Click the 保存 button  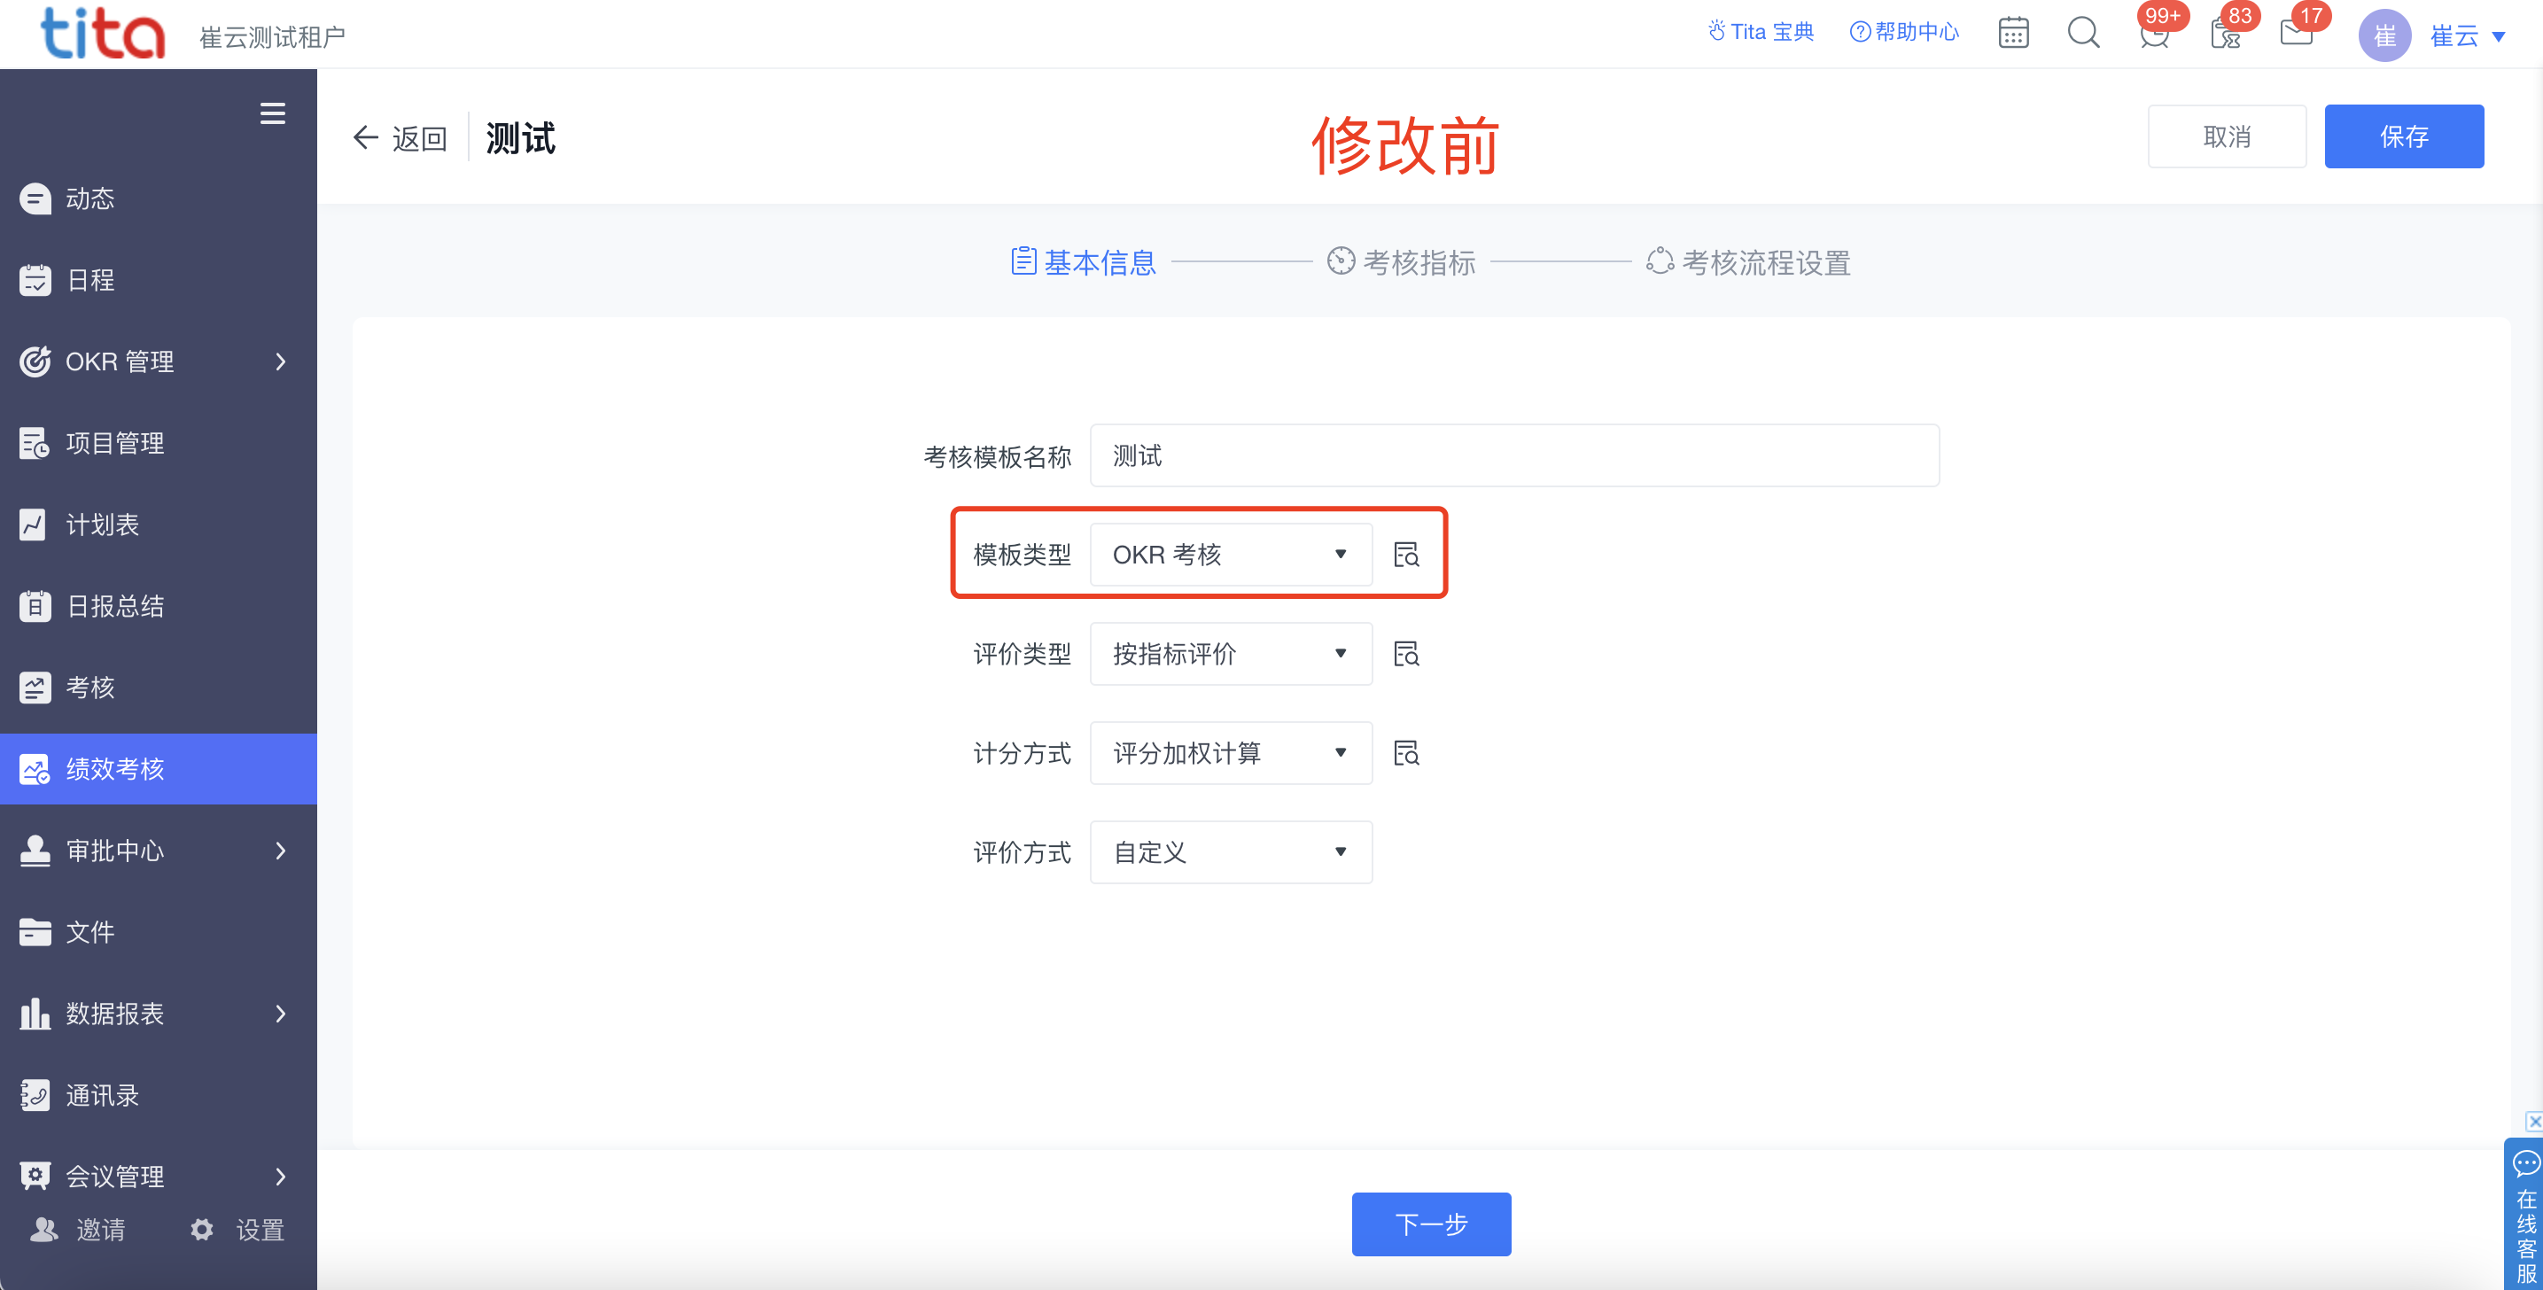click(x=2404, y=136)
